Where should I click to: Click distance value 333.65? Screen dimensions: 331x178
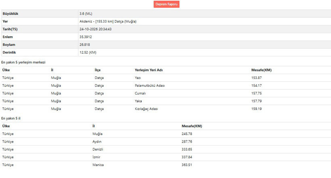point(186,149)
